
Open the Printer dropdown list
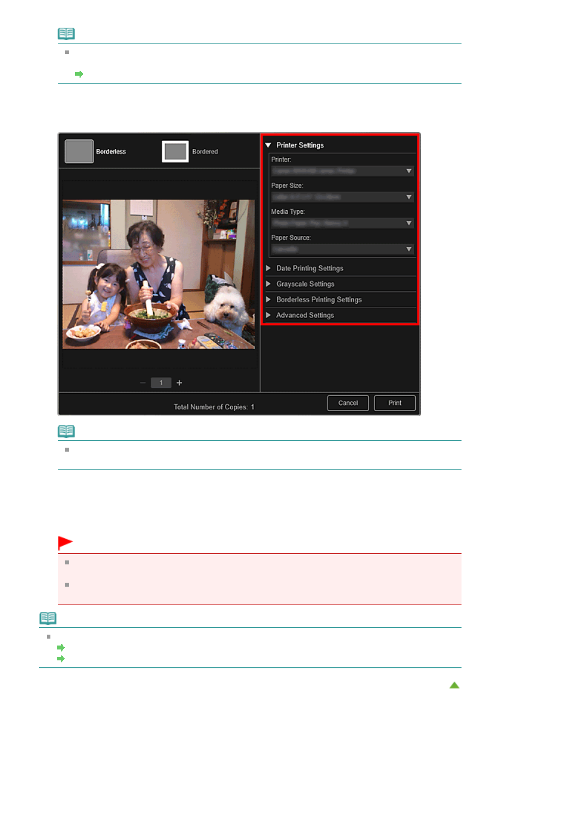(342, 171)
